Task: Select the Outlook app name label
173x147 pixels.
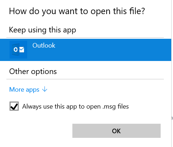Action: [44, 45]
